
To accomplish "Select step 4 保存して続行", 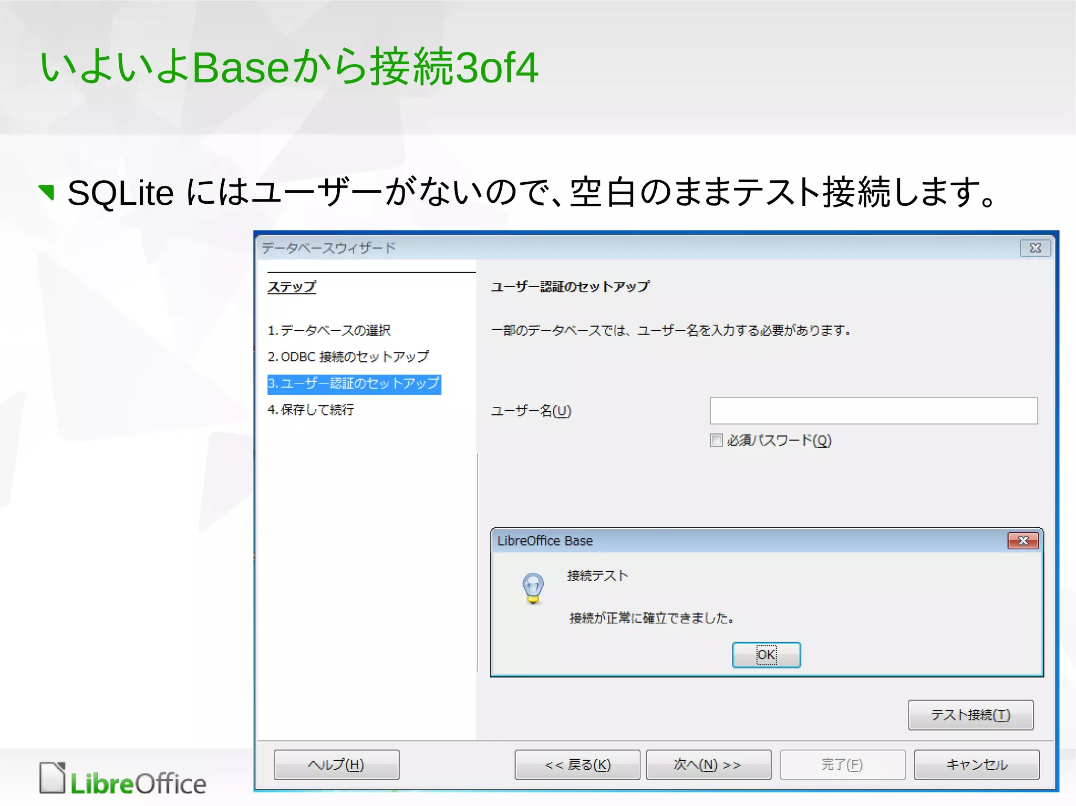I will tap(311, 410).
